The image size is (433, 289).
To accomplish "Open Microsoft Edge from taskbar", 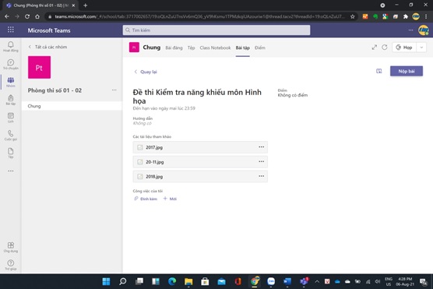I will [x=172, y=281].
